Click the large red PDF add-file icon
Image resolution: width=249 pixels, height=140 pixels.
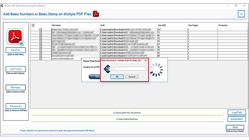[15, 37]
